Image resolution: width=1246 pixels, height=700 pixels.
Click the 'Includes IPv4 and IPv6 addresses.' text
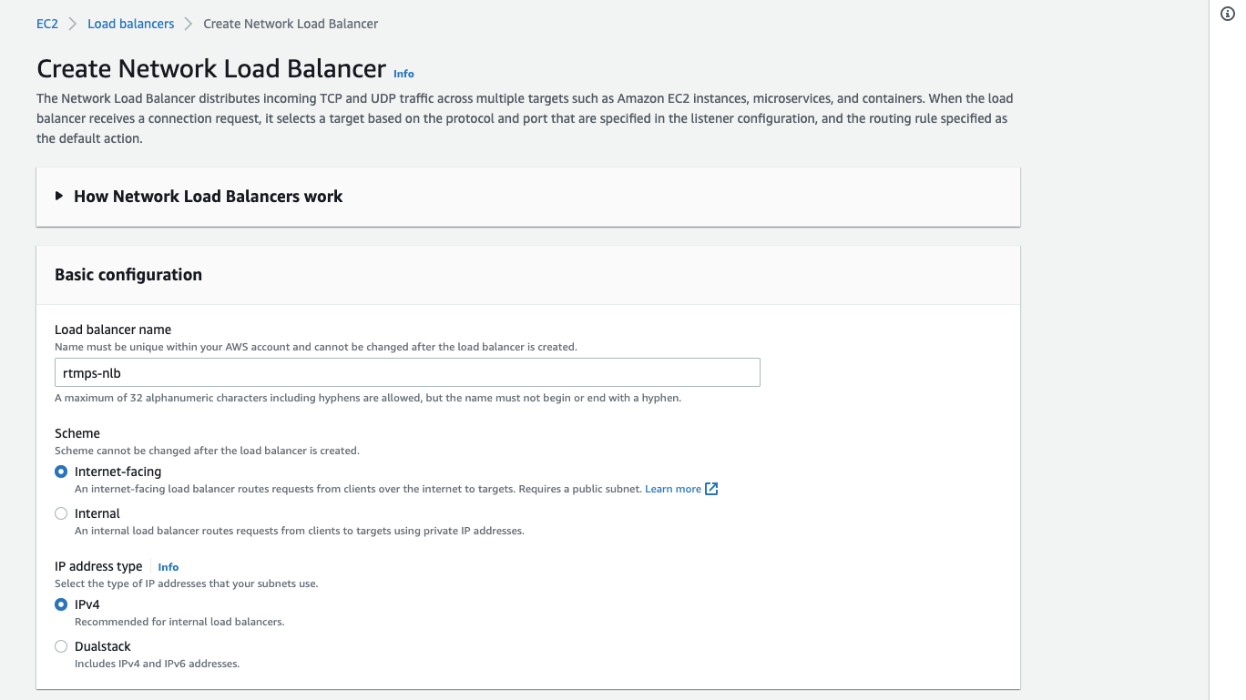pos(157,664)
